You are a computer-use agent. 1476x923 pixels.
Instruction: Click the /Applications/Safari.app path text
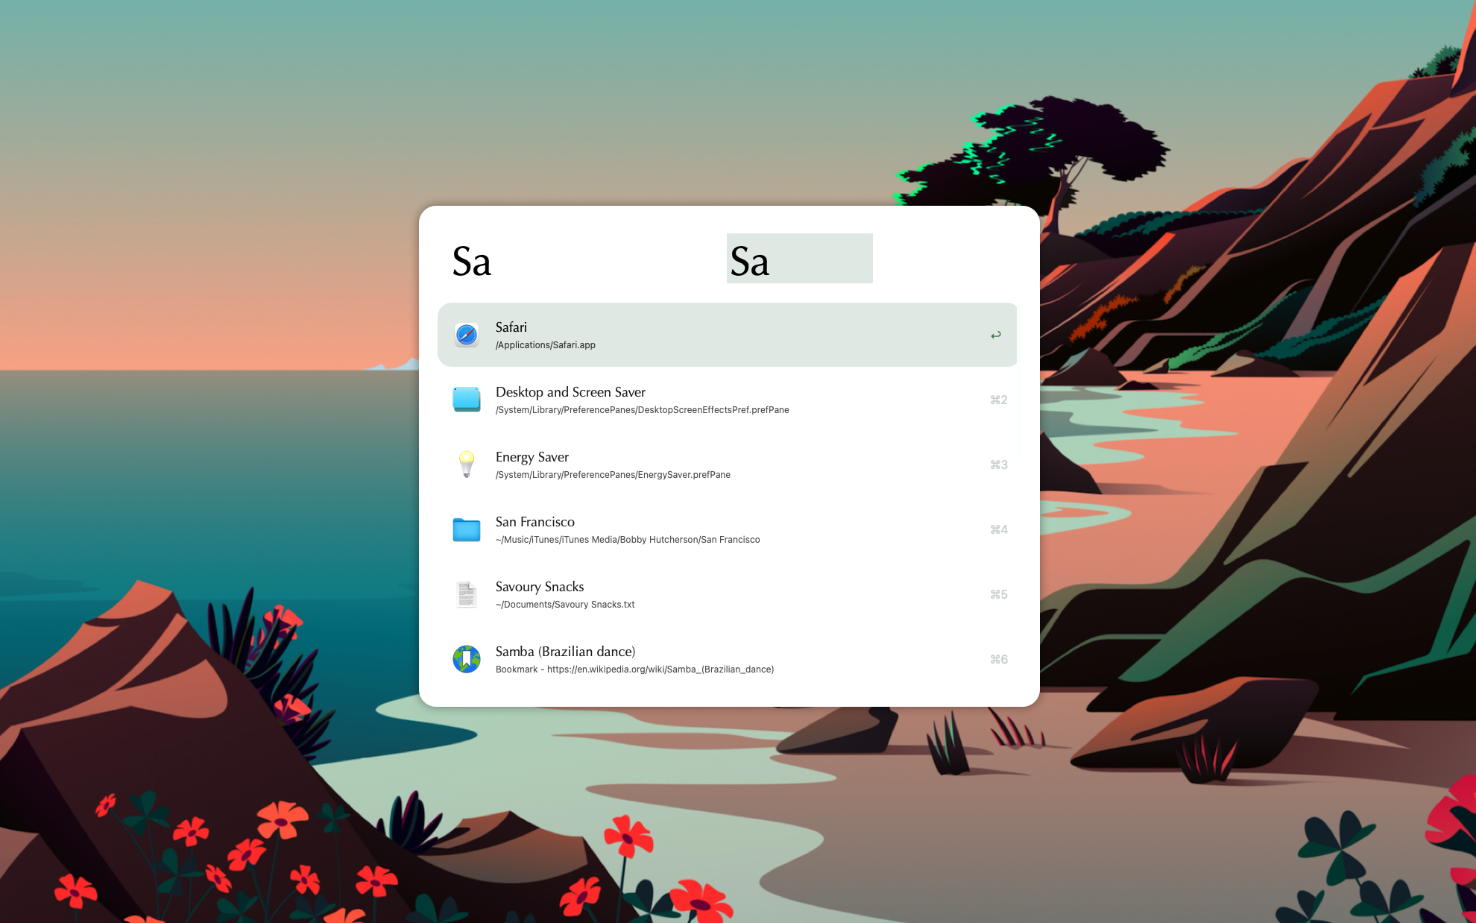tap(546, 345)
